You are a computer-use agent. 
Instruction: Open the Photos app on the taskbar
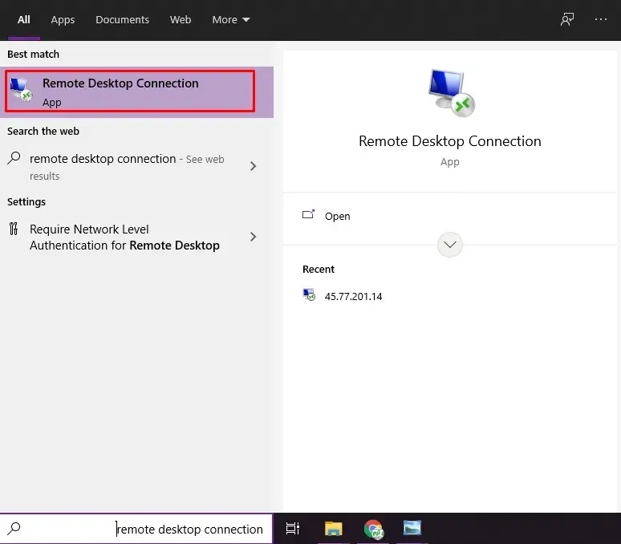(412, 528)
